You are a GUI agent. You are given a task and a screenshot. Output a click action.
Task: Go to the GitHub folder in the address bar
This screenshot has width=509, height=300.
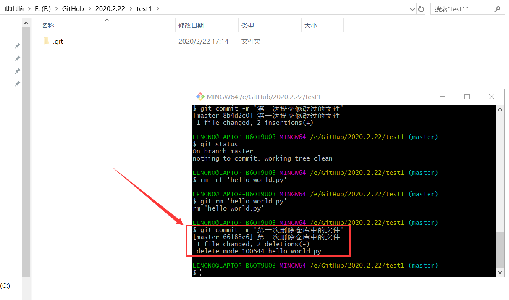click(73, 9)
